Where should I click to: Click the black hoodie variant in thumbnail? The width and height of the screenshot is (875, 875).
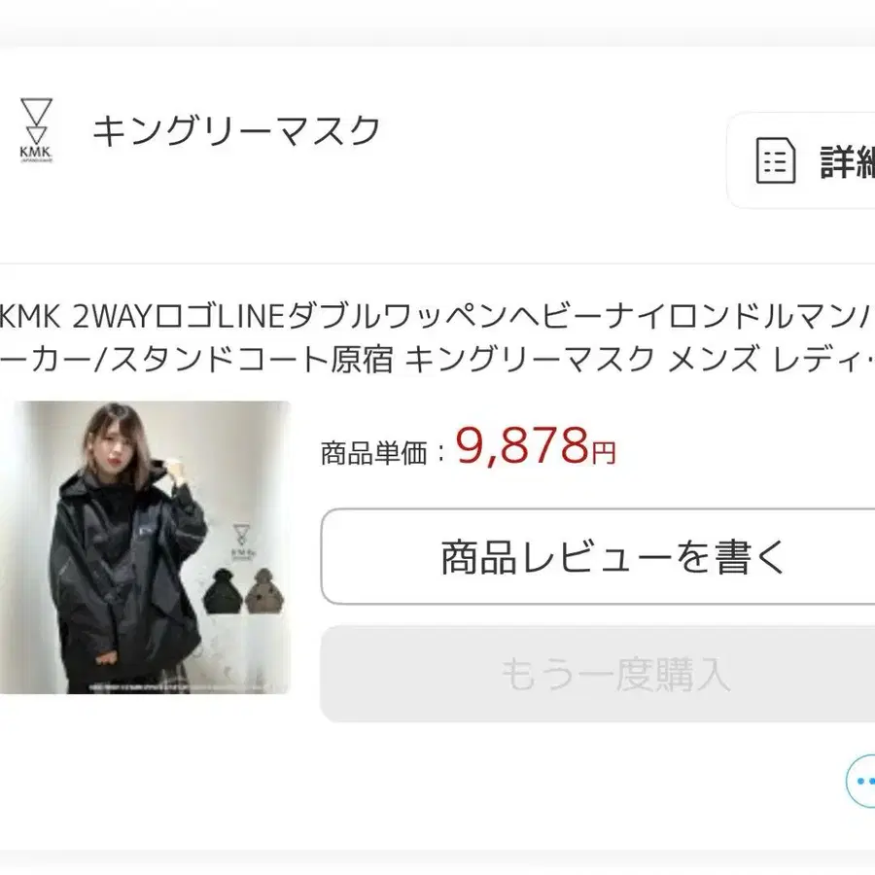[x=223, y=591]
